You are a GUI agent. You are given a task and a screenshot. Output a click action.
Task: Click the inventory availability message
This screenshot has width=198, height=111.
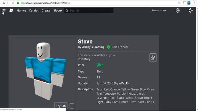(97, 57)
